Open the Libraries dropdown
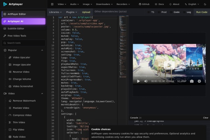Image resolution: width=210 pixels, height=140 pixels. tap(55, 12)
